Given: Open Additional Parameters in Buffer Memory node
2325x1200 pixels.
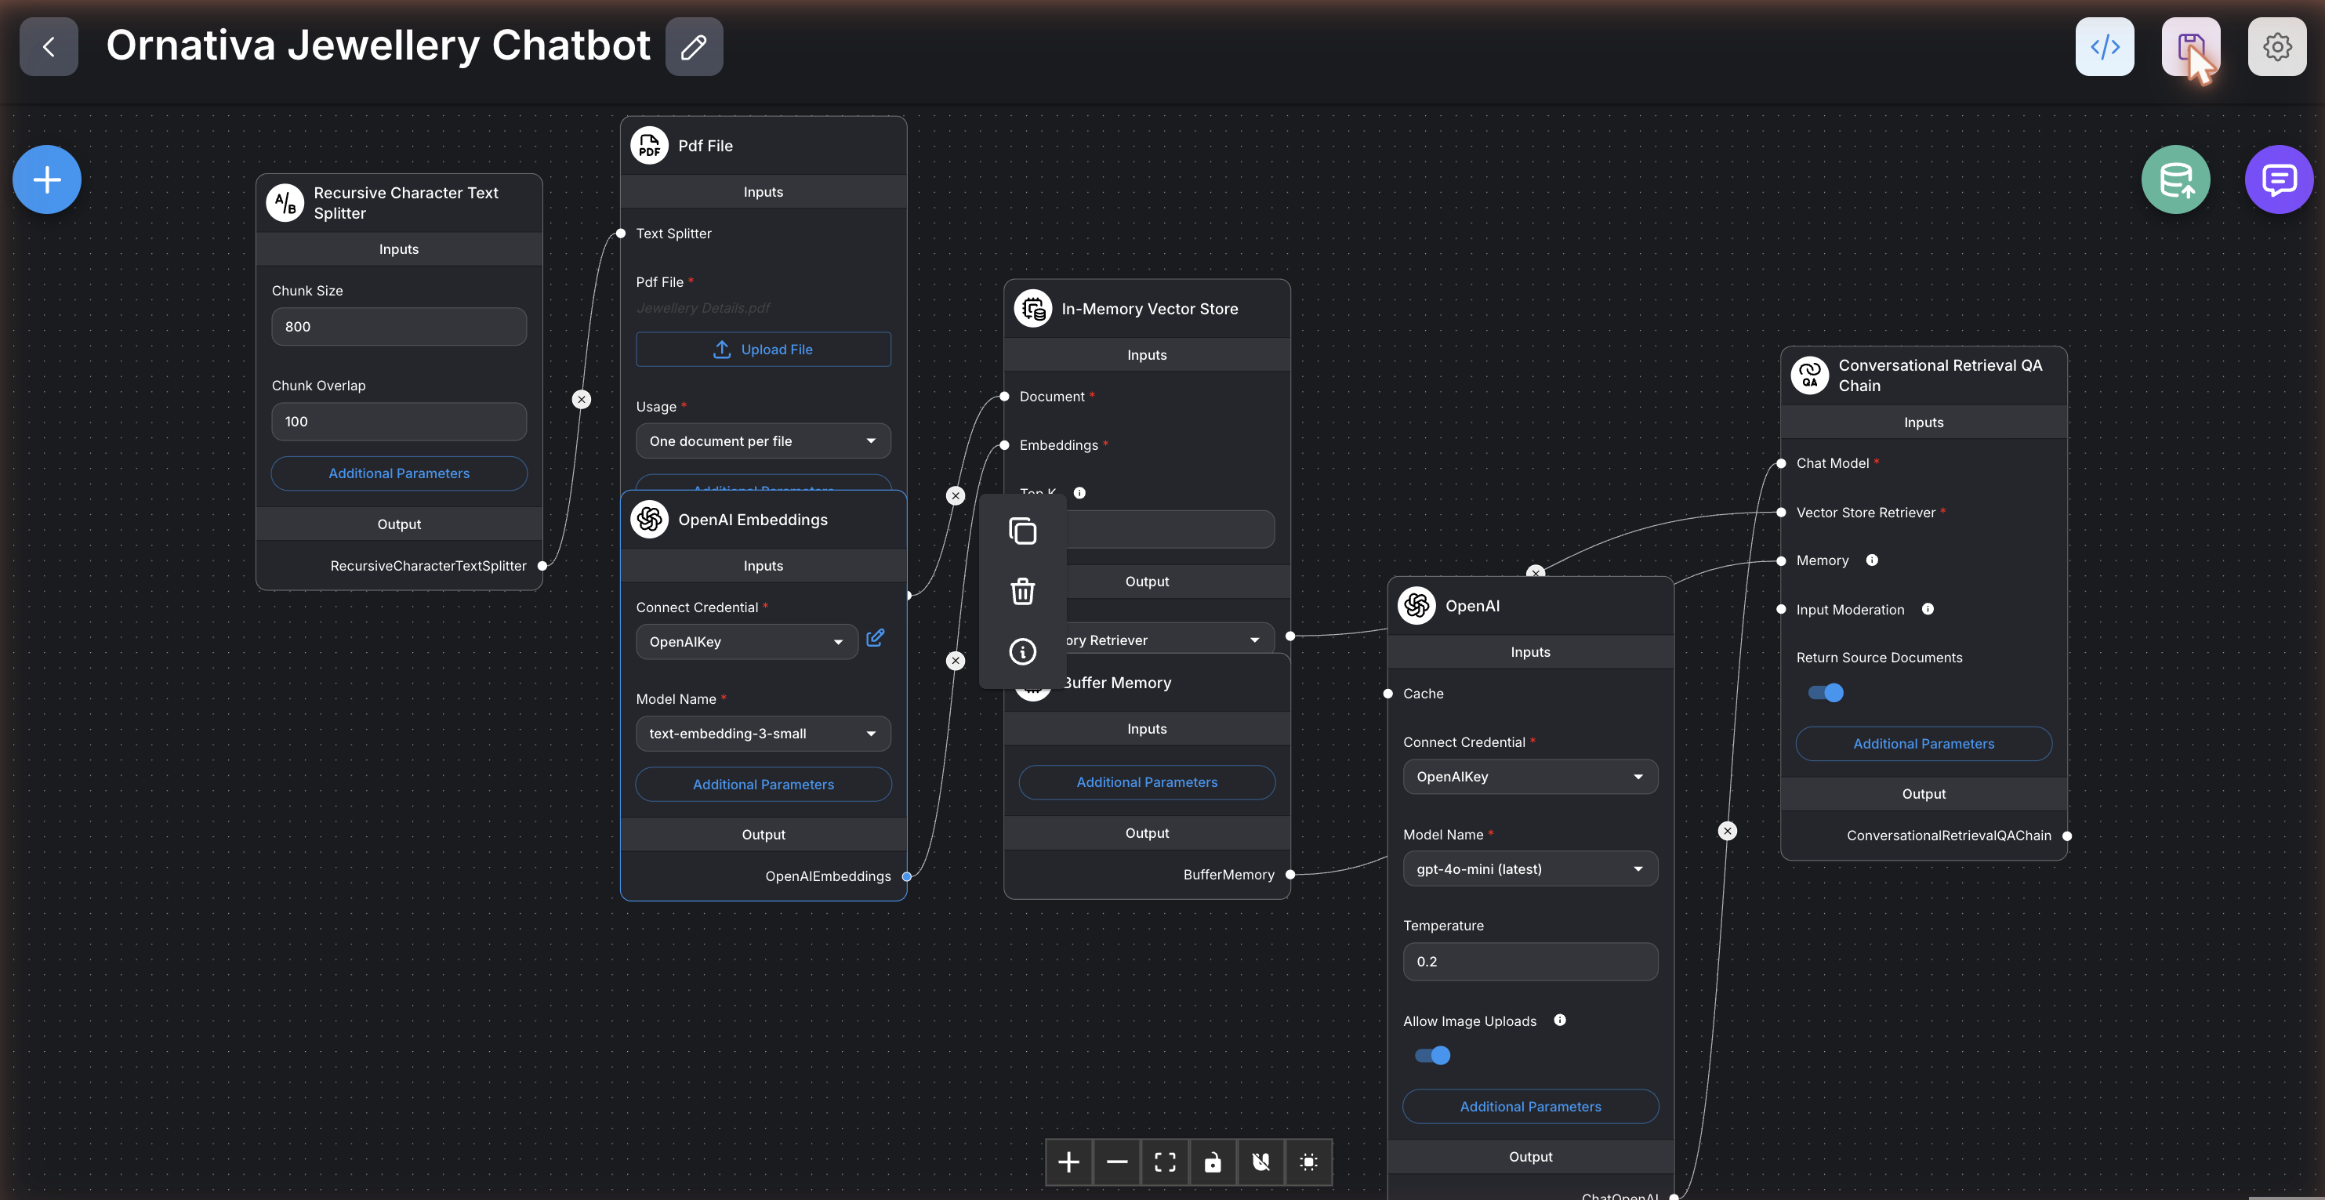Looking at the screenshot, I should 1146,782.
